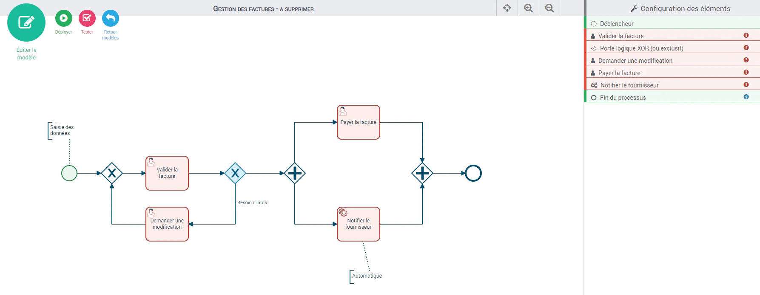Viewport: 760px width, 295px height.
Task: Click the Gestion des factures title
Action: 263,9
